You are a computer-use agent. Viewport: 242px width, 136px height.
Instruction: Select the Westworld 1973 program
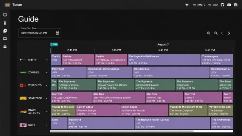(x=101, y=123)
